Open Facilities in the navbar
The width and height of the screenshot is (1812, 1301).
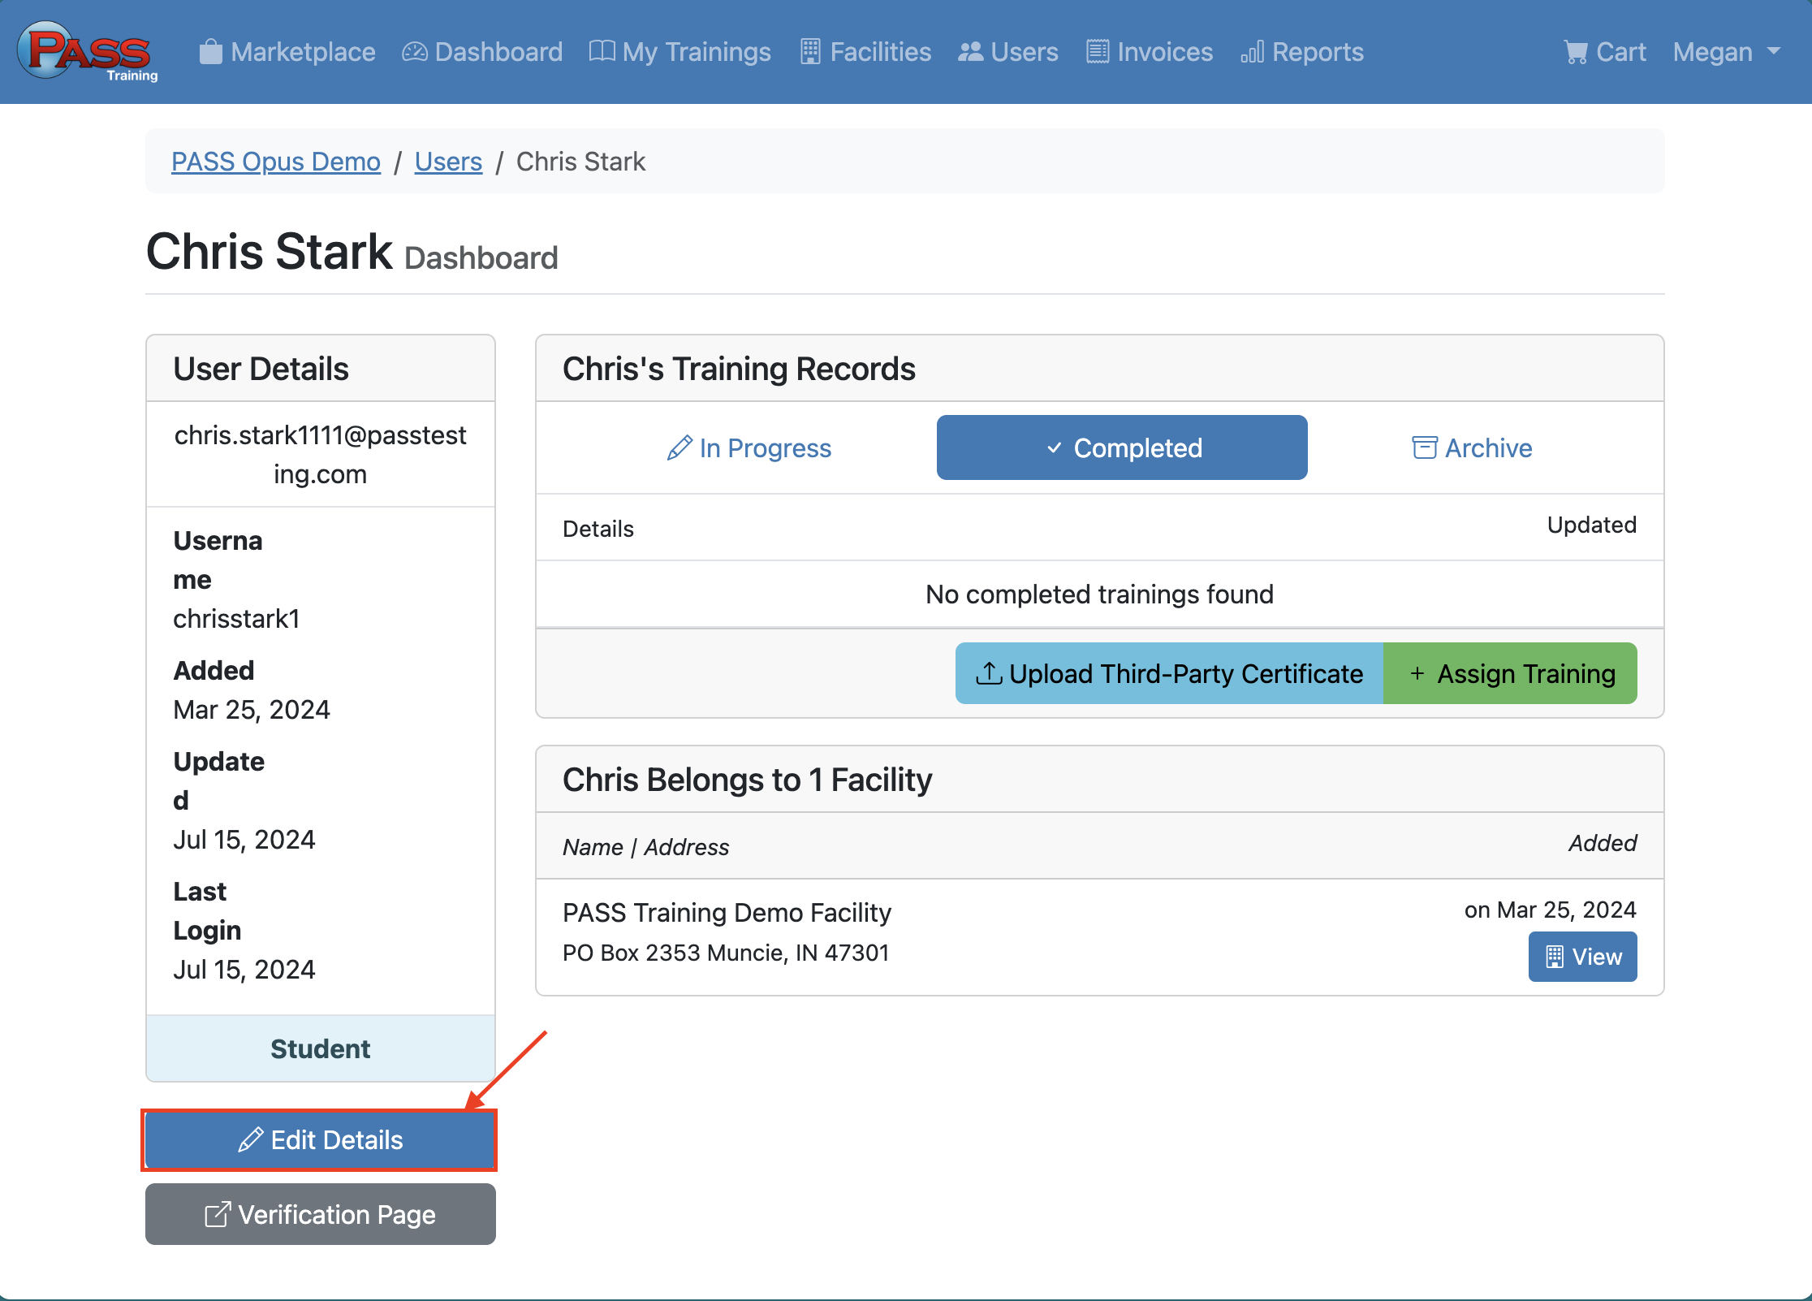coord(865,52)
